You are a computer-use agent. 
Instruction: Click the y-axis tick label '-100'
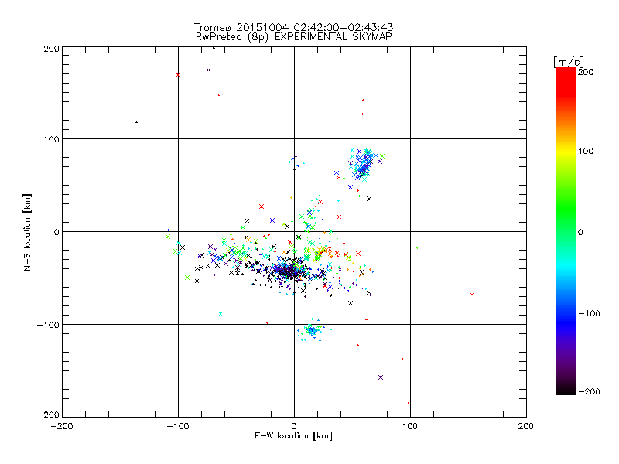point(48,325)
